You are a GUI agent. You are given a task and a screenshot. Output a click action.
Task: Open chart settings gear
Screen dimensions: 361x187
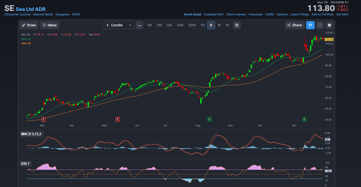[x=329, y=25]
